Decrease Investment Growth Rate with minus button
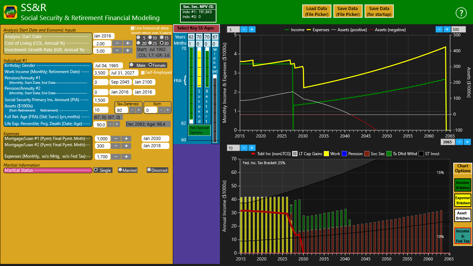The width and height of the screenshot is (473, 266). pos(117,51)
